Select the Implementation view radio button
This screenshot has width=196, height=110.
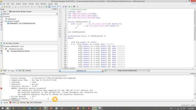8,12
